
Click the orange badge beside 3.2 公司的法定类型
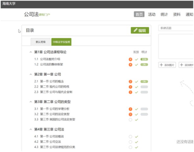(130, 114)
